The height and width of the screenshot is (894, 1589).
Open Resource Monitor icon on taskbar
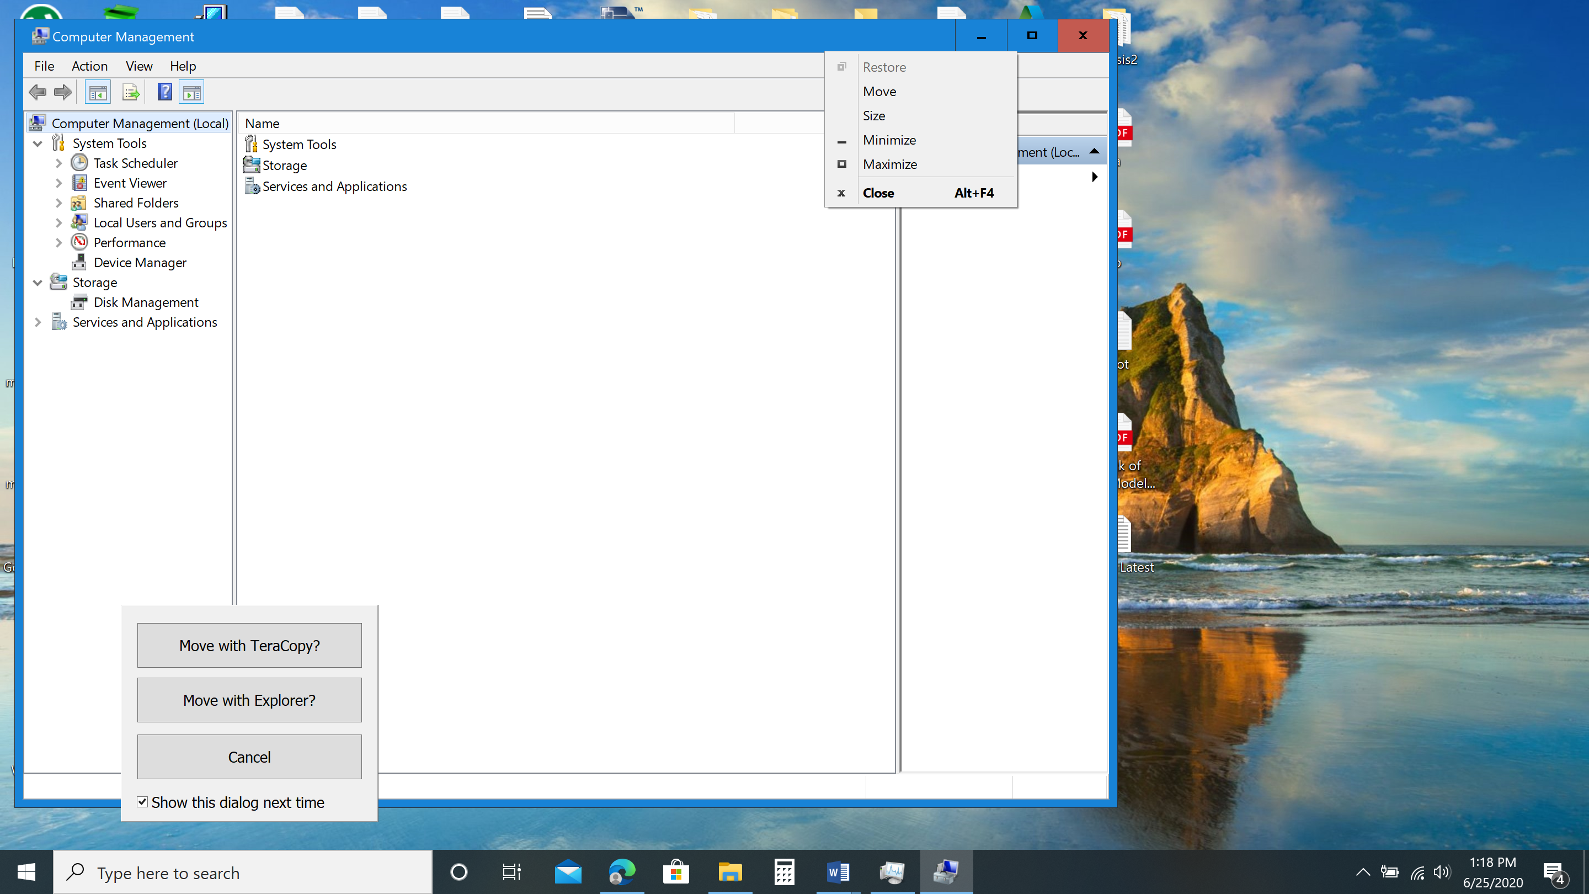892,872
